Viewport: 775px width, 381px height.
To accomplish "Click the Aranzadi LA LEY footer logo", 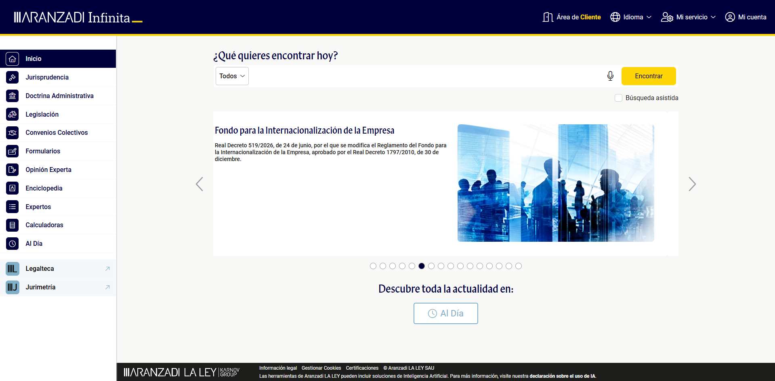I will point(181,372).
